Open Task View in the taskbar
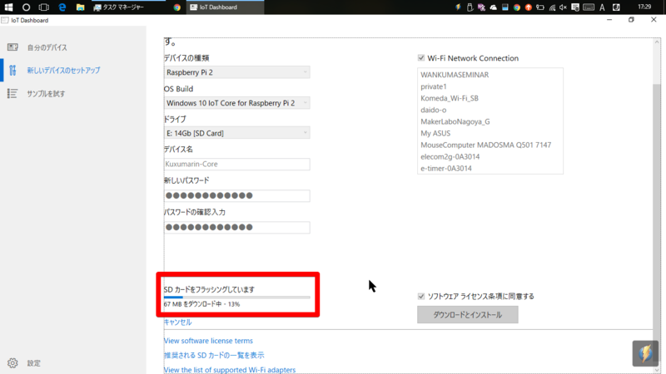 point(44,7)
